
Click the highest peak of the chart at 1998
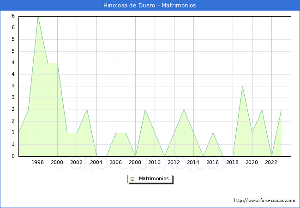[x=38, y=17]
